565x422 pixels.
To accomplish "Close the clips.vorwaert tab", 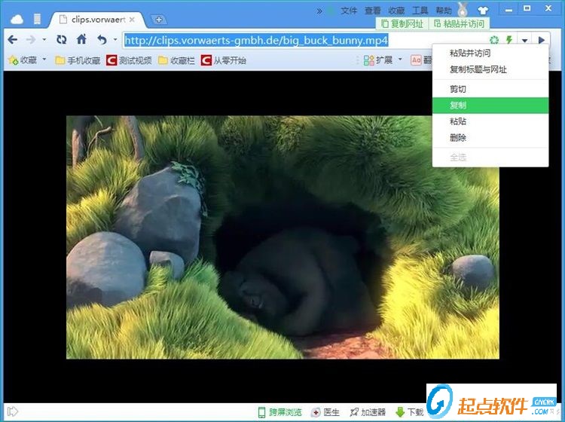I will point(132,20).
